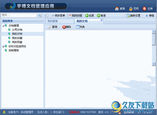The height and width of the screenshot is (115, 157).
Task: Click the 我的收藏 node icon
Action: pos(9,38)
